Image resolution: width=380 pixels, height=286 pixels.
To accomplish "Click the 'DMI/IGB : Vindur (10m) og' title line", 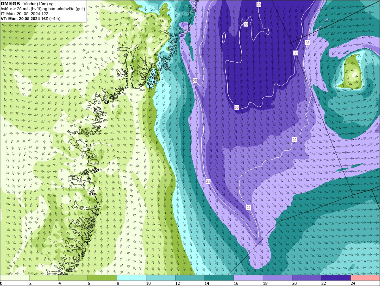I will (x=27, y=4).
